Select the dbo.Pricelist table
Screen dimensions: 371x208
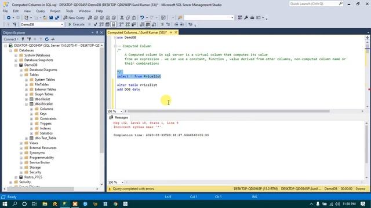43,104
